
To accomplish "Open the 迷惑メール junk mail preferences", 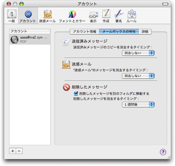I will [x=47, y=16].
